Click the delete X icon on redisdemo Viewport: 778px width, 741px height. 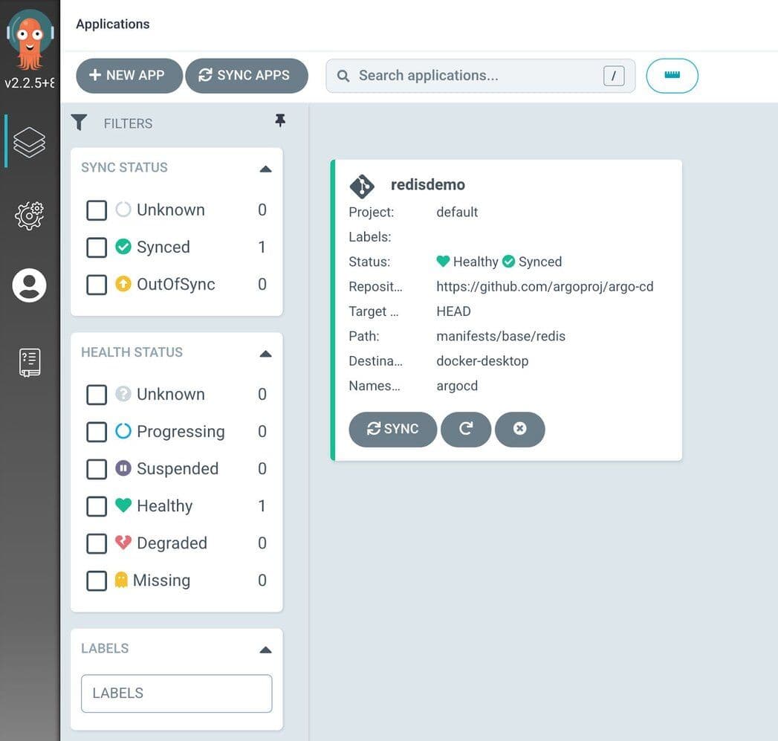(520, 430)
